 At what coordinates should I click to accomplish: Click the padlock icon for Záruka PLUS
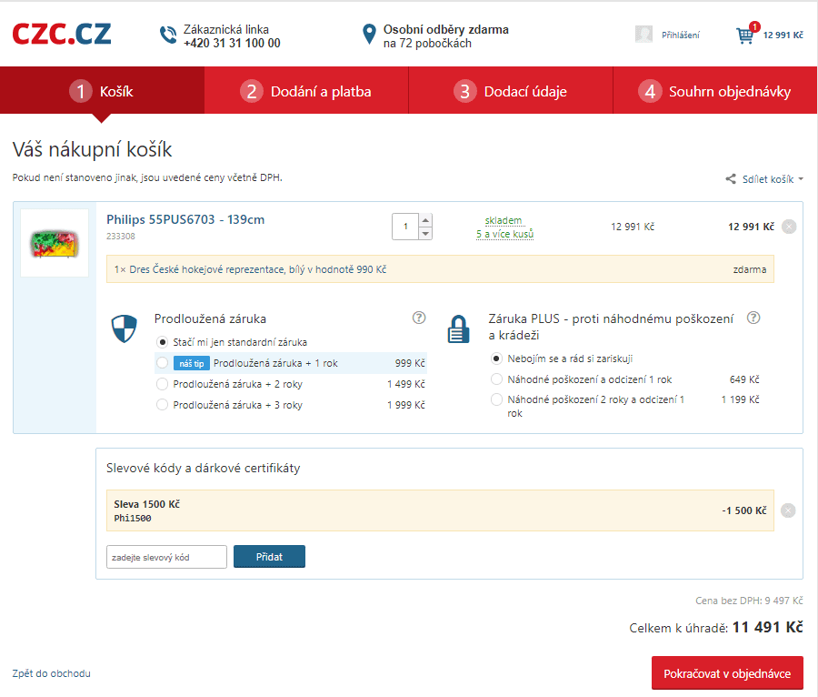coord(459,328)
